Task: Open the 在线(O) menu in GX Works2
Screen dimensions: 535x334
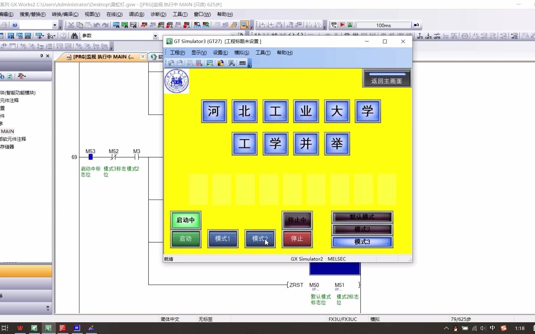Action: point(115,14)
